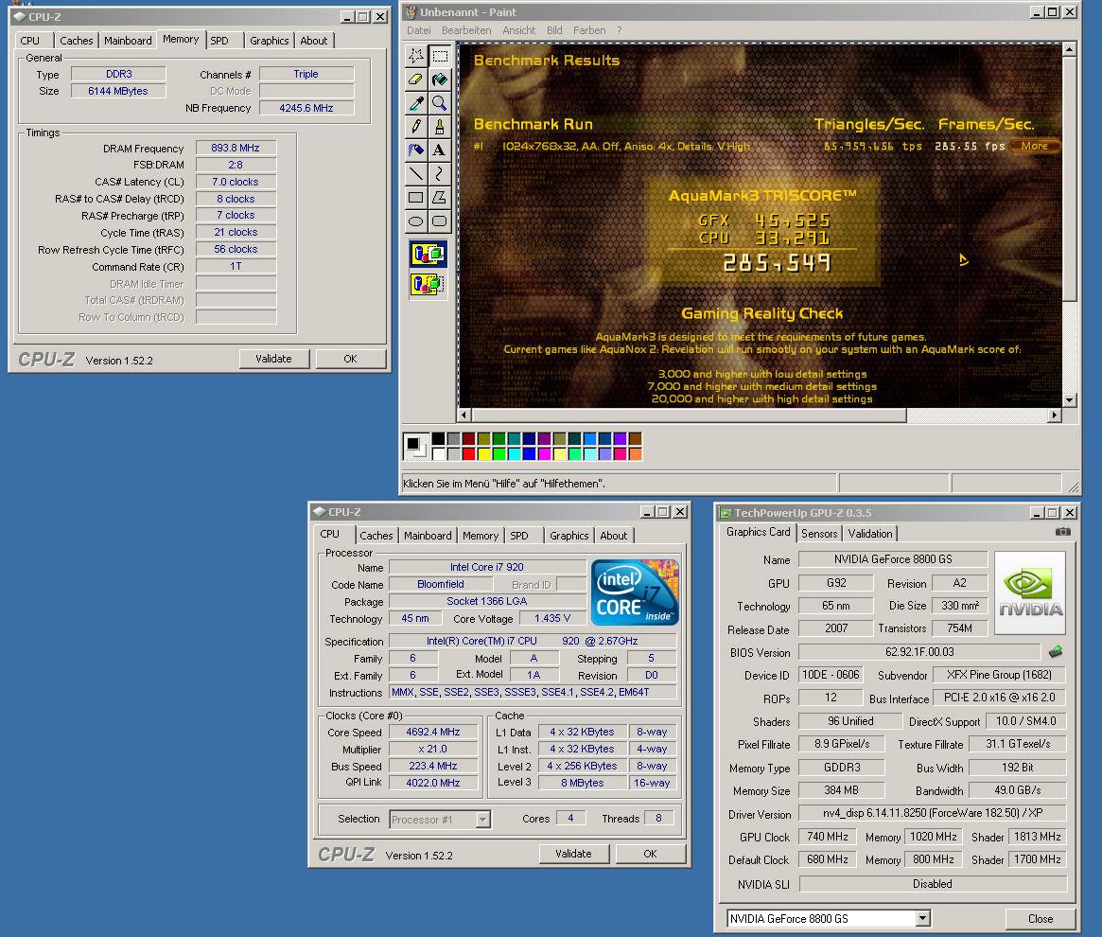Choose the straight Line tool
The width and height of the screenshot is (1102, 937).
(416, 174)
